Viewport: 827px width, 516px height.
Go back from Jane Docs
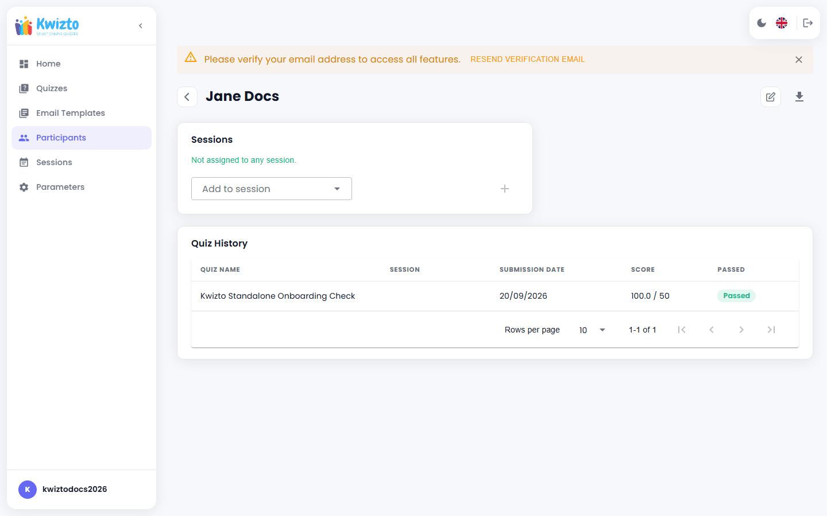click(187, 97)
